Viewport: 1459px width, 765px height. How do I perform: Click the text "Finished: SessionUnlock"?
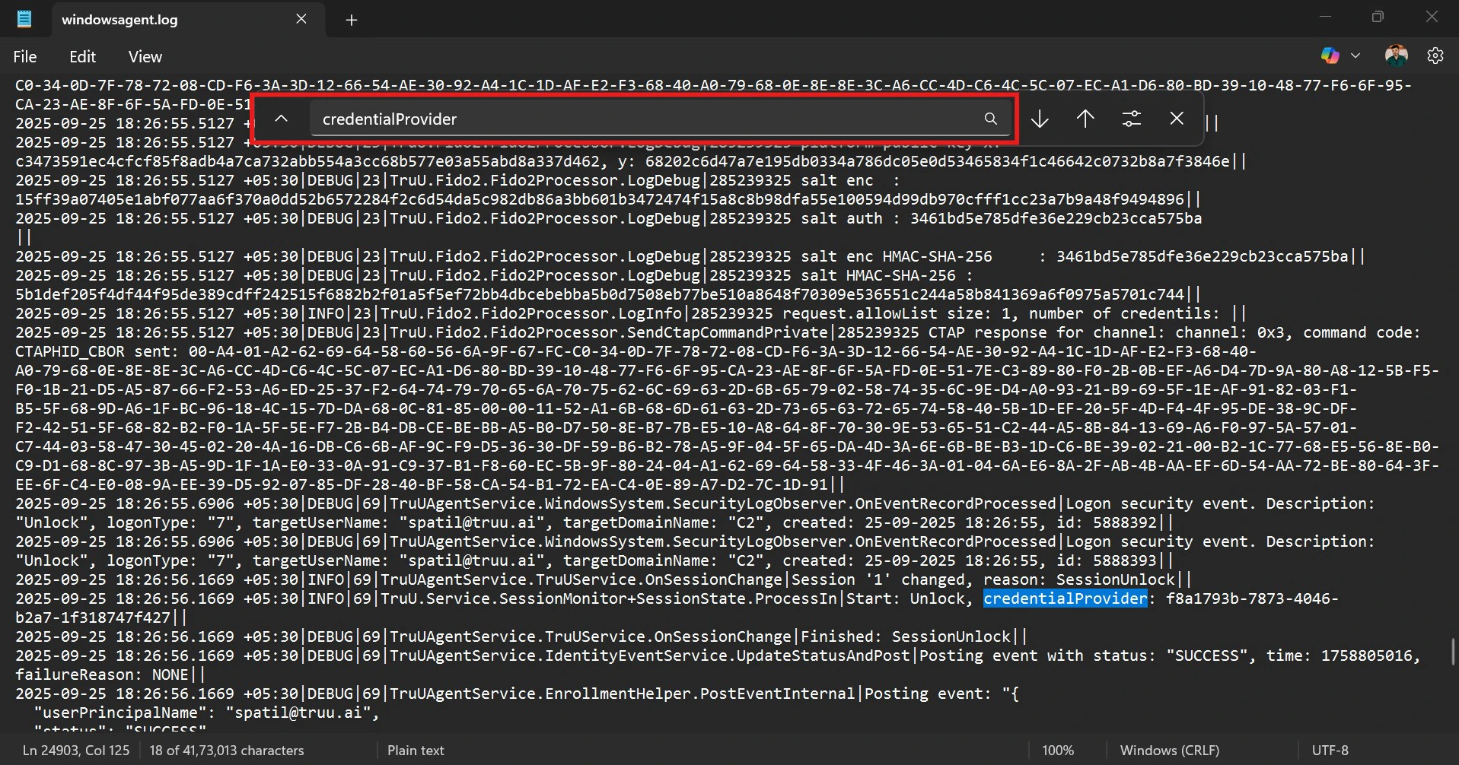point(906,636)
